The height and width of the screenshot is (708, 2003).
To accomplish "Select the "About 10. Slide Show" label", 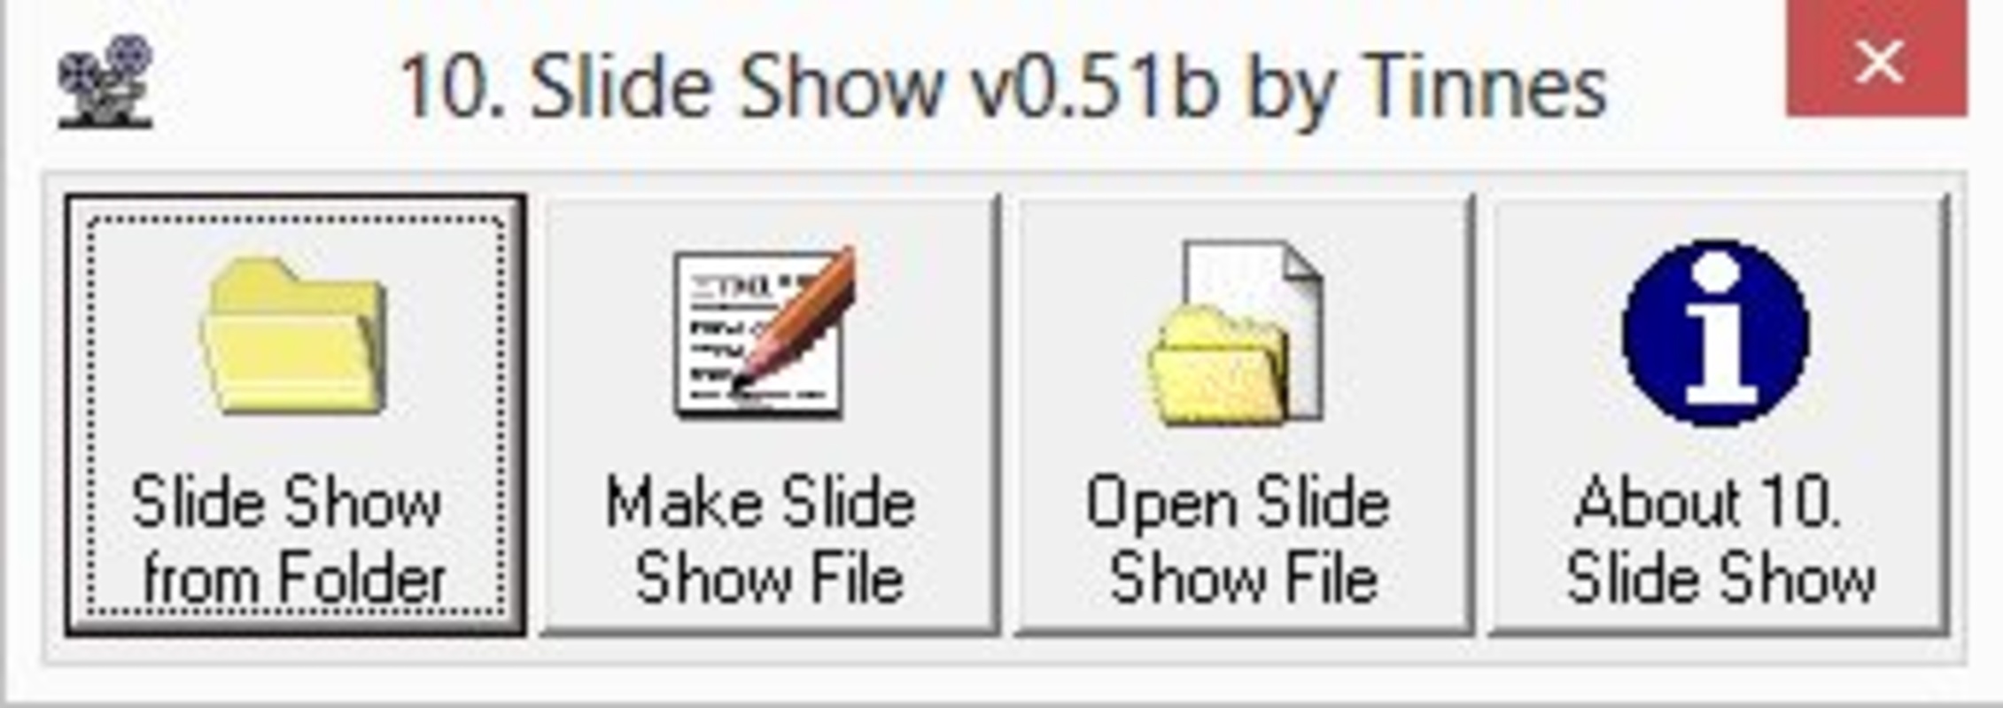I will click(x=1720, y=540).
